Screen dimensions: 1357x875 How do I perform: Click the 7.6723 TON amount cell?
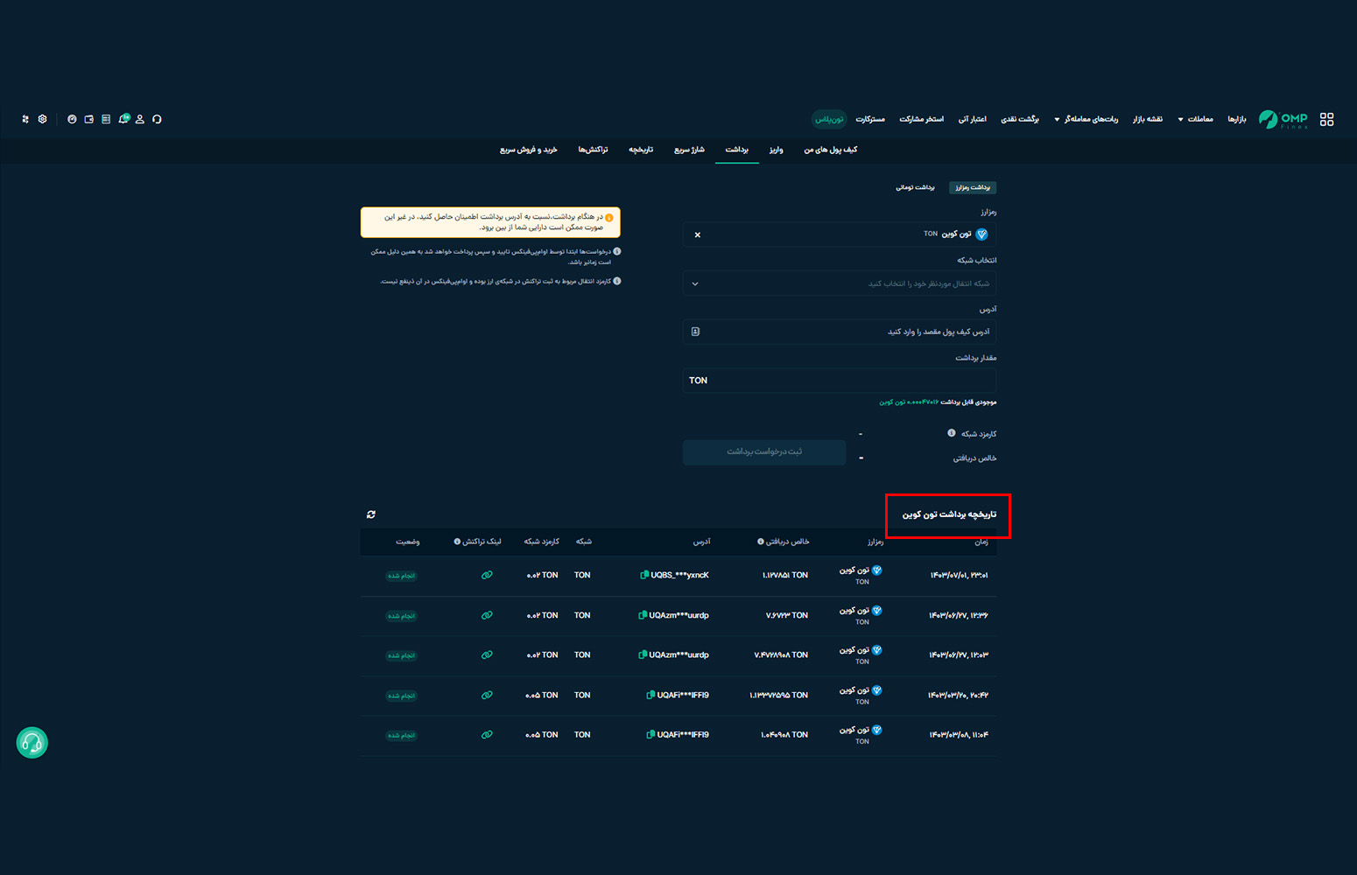(787, 615)
